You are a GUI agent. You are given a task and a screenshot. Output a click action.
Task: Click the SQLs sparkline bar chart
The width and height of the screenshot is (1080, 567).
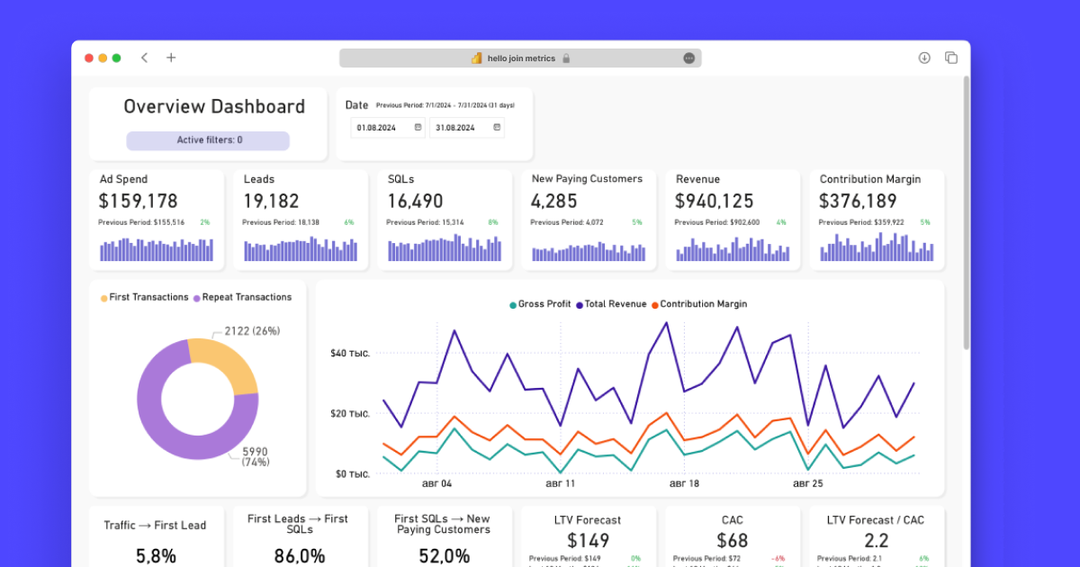445,248
